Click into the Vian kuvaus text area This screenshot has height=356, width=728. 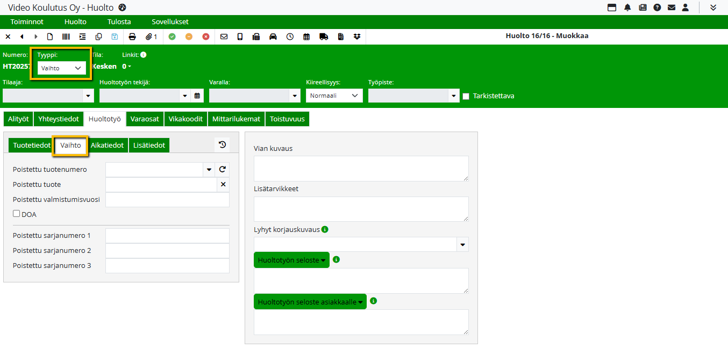tap(361, 168)
